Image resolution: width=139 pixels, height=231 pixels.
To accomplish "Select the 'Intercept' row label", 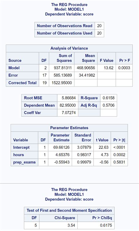I will 21,147.
